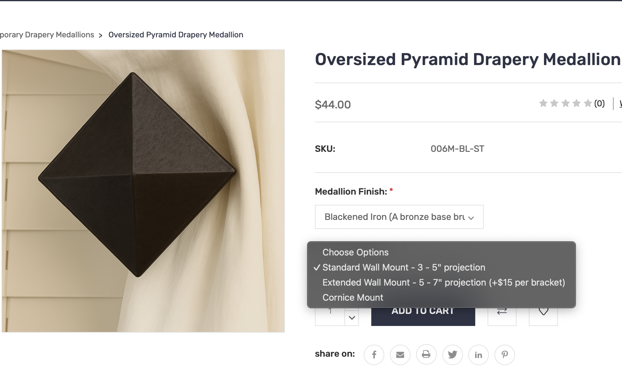Click the five-star rating widget
622x385 pixels.
[565, 104]
